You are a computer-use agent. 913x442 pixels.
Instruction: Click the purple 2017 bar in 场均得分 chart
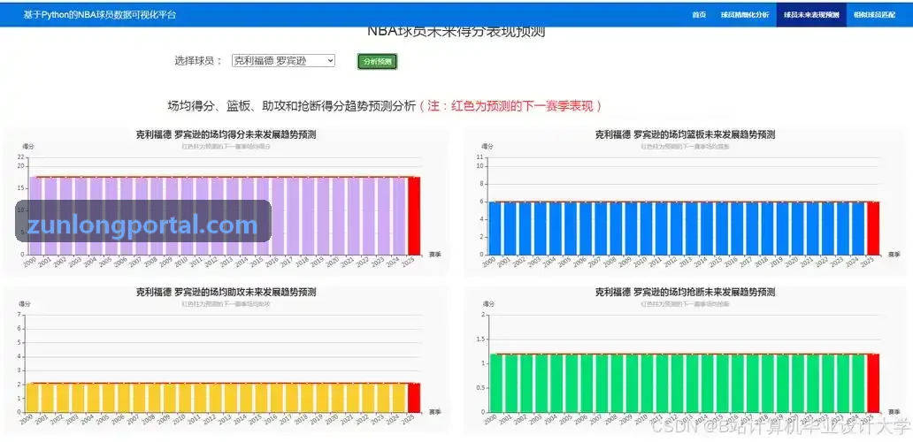[x=293, y=216]
